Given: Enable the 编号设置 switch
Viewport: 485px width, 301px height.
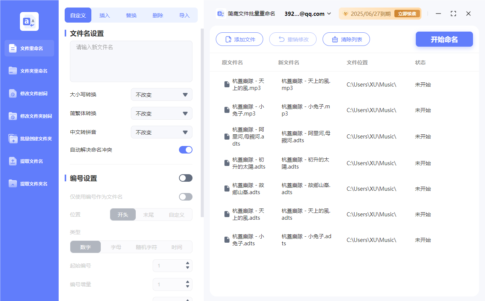Looking at the screenshot, I should [x=185, y=178].
